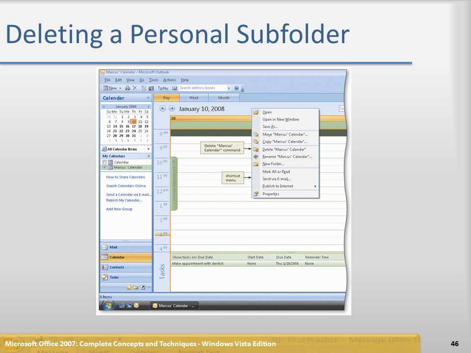
Task: Click the Folder List icon at pane bottom
Action: [x=135, y=287]
